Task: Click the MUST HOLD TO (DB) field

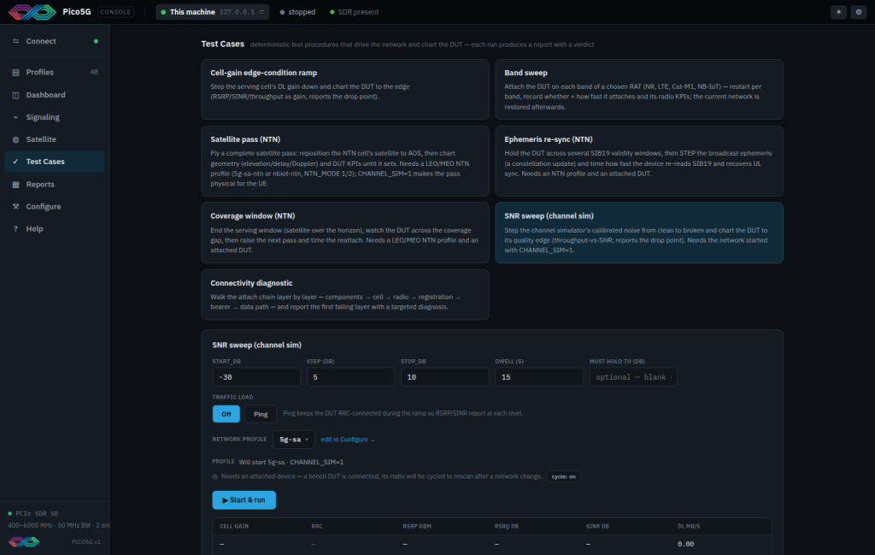Action: point(633,377)
